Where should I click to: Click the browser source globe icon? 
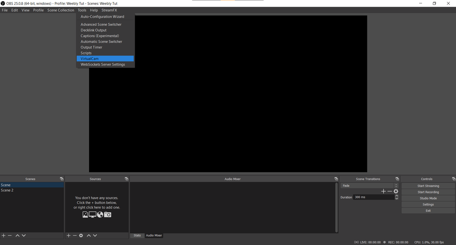point(99,214)
